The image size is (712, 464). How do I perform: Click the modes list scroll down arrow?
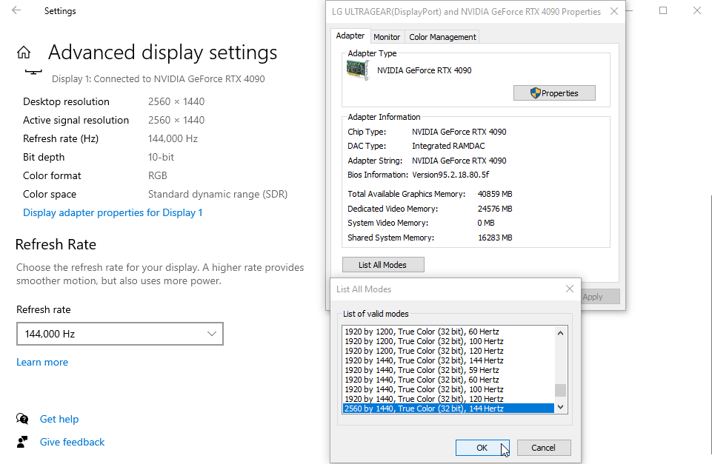pos(560,407)
